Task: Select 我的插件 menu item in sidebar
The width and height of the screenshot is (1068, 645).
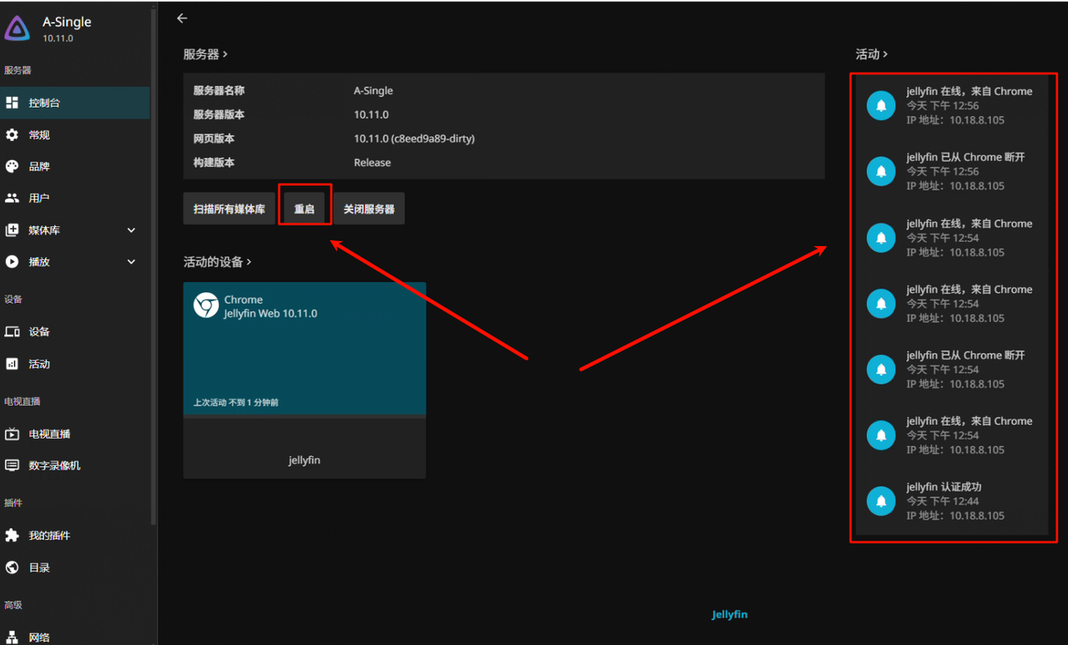Action: (75, 536)
